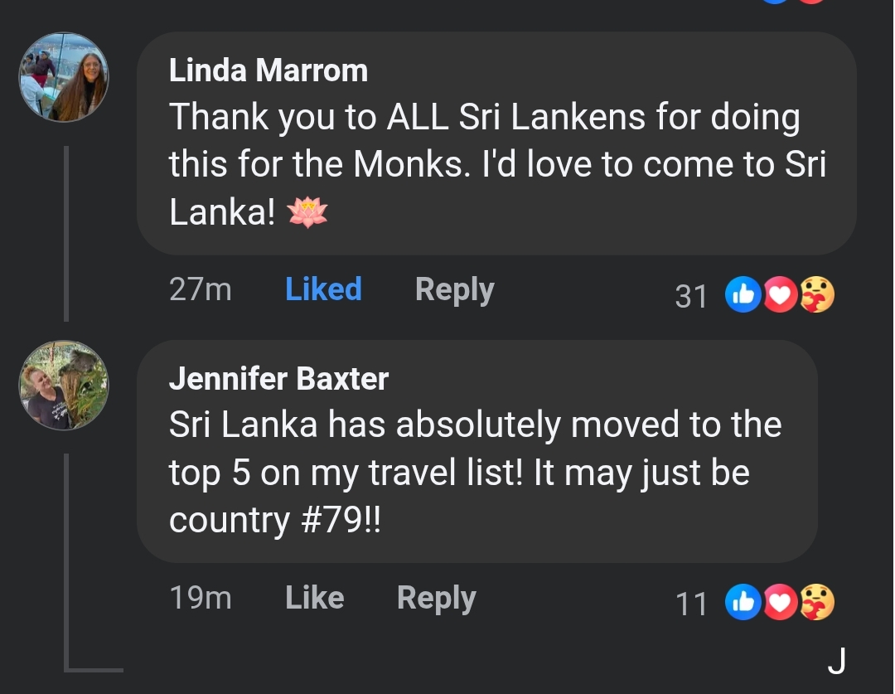The width and height of the screenshot is (895, 694).
Task: Open Linda Marrom's profile picture
Action: pos(64,77)
